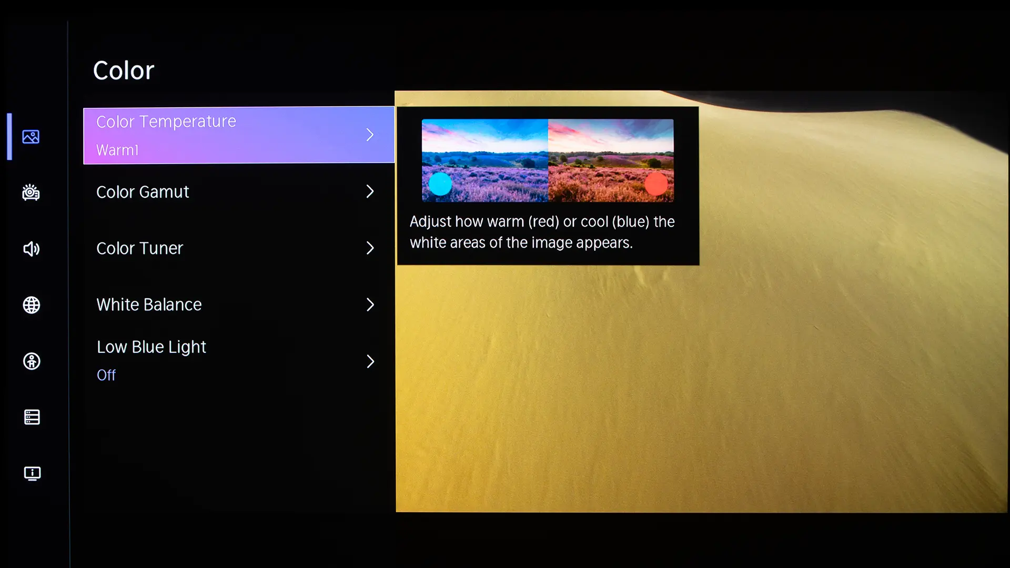1010x568 pixels.
Task: Open Sound settings speaker icon
Action: pyautogui.click(x=32, y=249)
